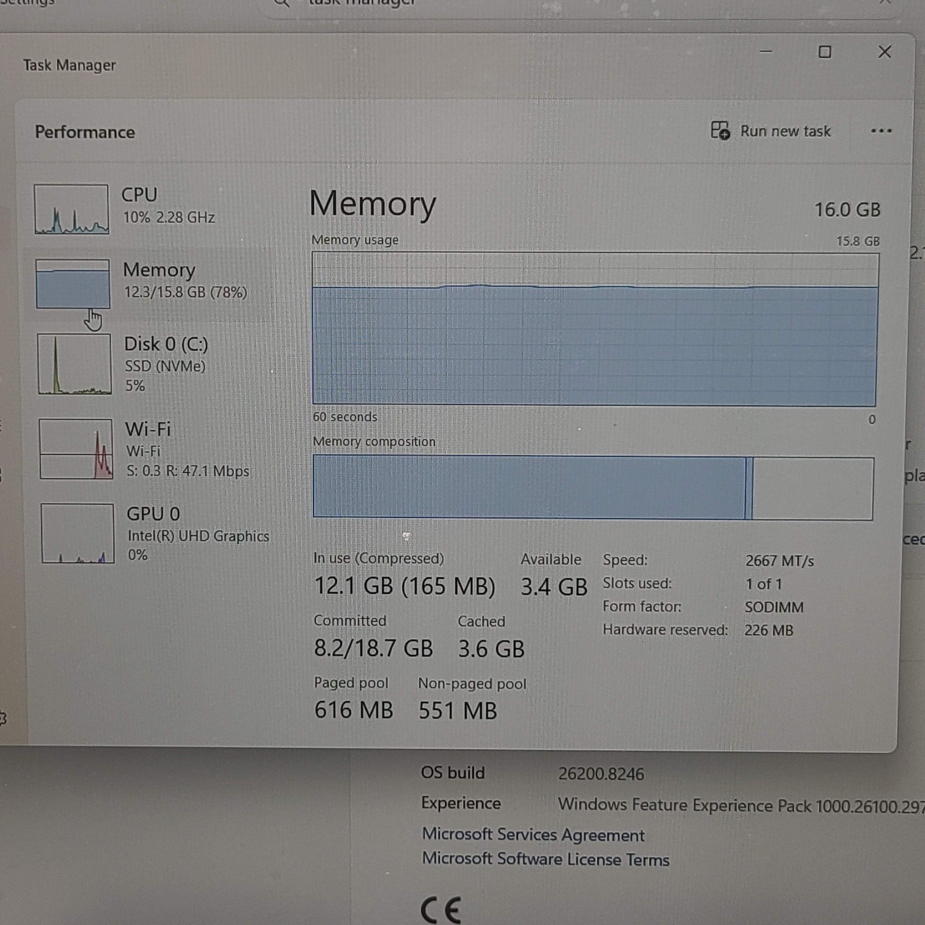Viewport: 925px width, 925px height.
Task: Click the CPU label text in sidebar
Action: (x=139, y=195)
